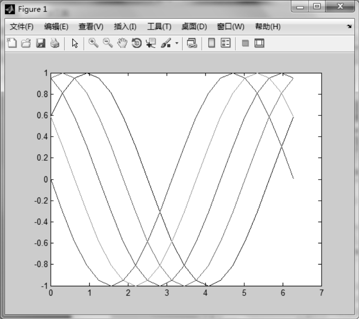Select the Zoom In magnifier tool
359x319 pixels.
point(93,43)
